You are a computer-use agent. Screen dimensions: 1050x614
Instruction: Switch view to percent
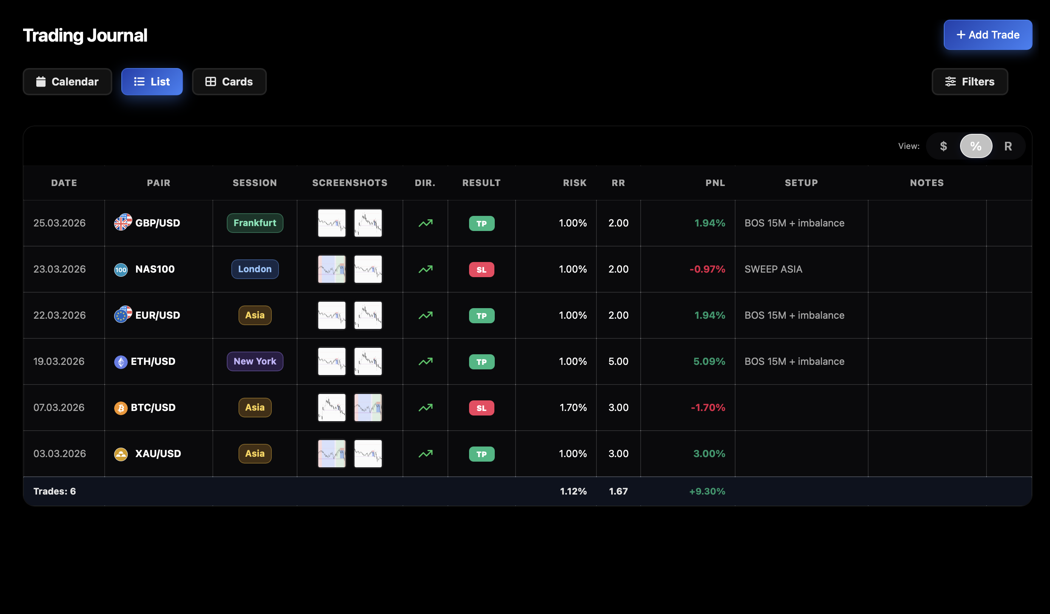coord(976,146)
